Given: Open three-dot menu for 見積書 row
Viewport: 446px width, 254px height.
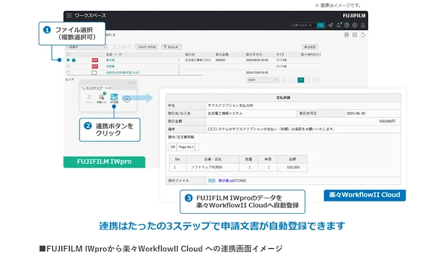Looking at the screenshot, I should 178,66.
